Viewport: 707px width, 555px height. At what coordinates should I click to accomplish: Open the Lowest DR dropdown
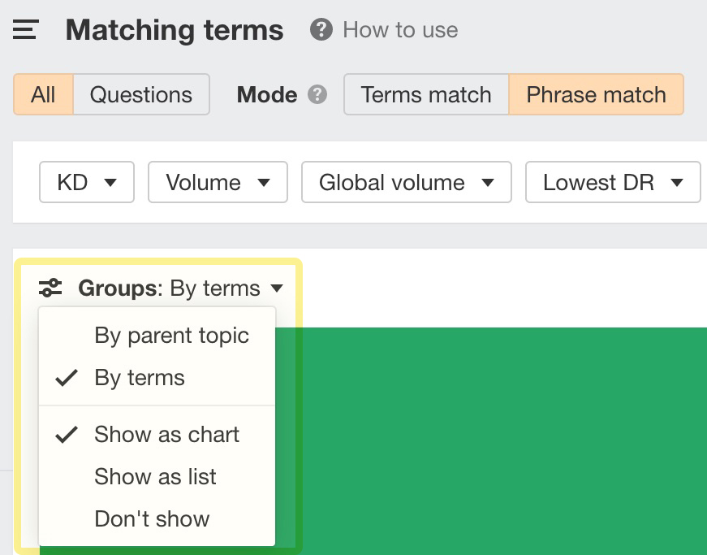[x=613, y=182]
